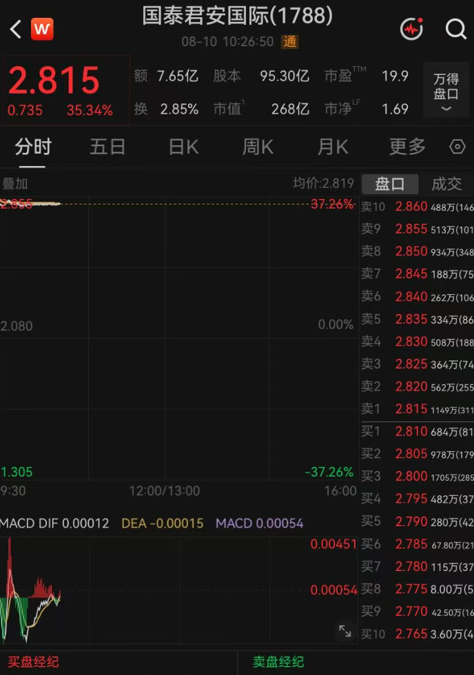
Task: Switch to the 日K chart tab
Action: pos(183,147)
